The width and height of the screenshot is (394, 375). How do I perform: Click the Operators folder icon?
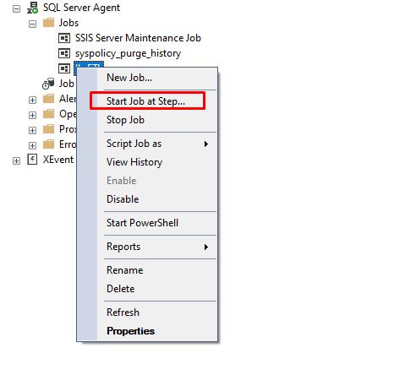click(48, 114)
